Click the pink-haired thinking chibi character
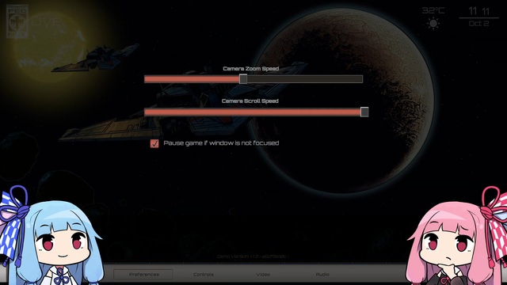Screen dimensions: 507x285 [x=456, y=237]
